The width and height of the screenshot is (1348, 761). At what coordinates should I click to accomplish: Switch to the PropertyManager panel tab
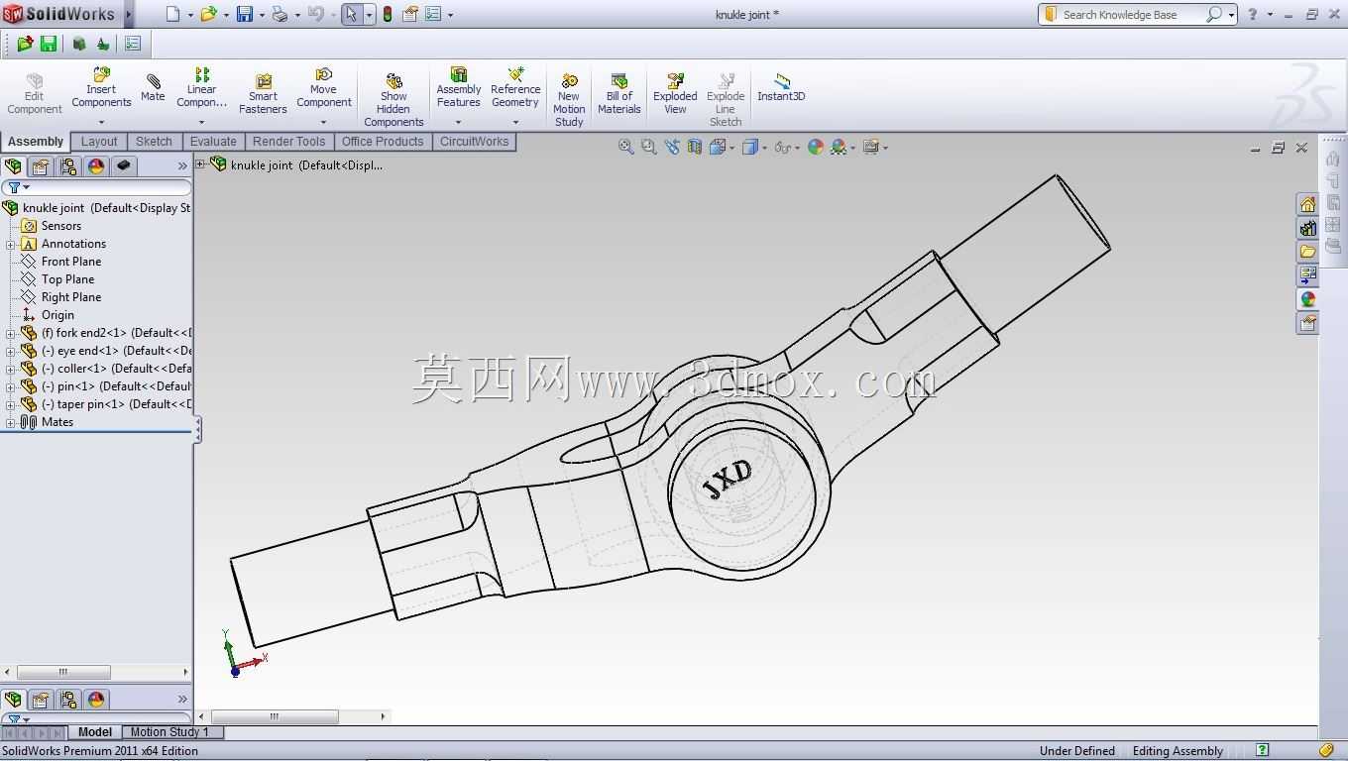(41, 166)
